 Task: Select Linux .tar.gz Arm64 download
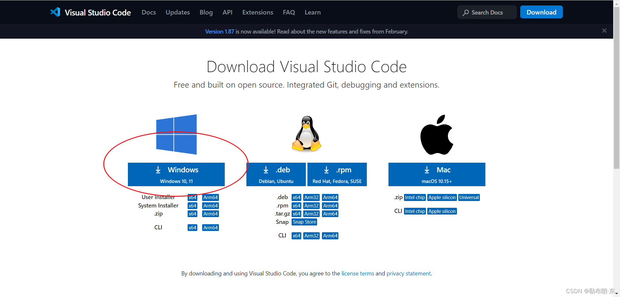point(330,214)
